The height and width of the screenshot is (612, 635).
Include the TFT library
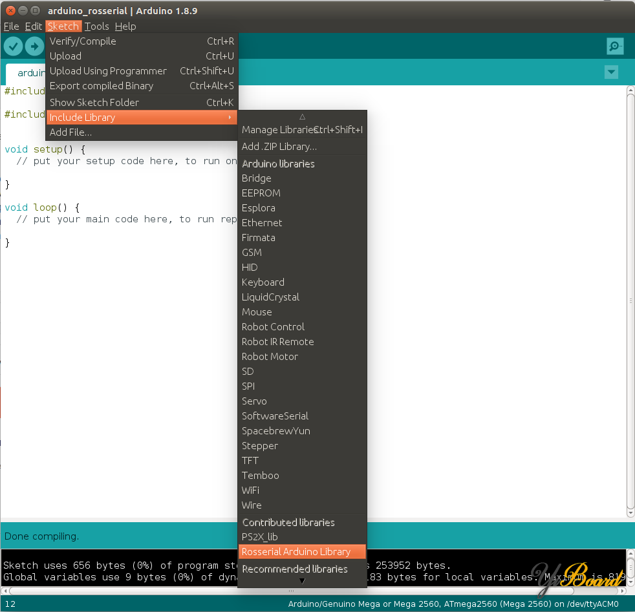[302, 461]
